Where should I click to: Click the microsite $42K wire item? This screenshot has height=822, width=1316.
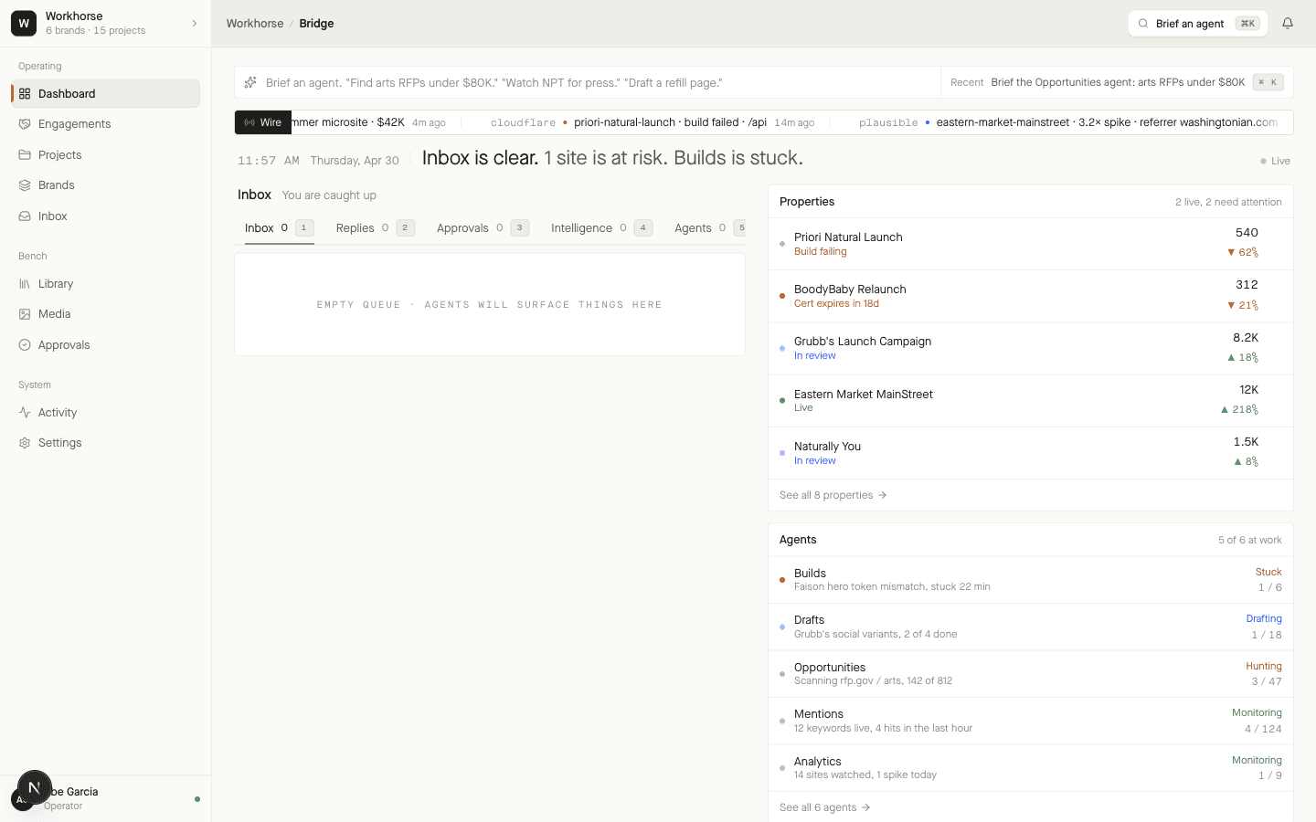click(x=369, y=122)
